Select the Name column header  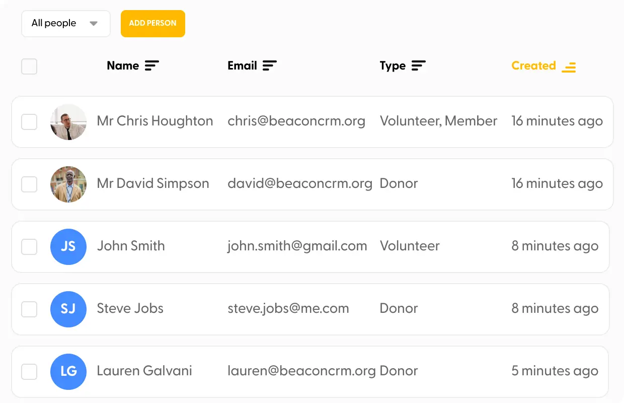coord(122,65)
